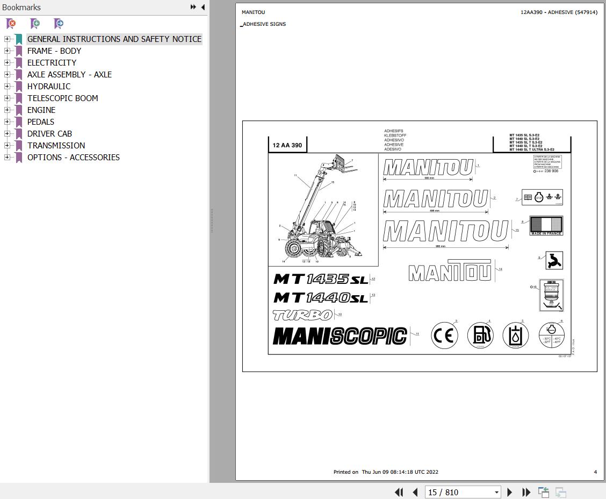
Task: Click the delete bookmark icon
Action: coord(11,24)
